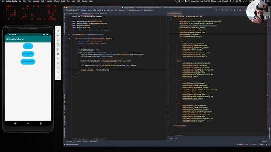The width and height of the screenshot is (271, 152).
Task: Tap the SHOW button in the app
Action: point(28,46)
